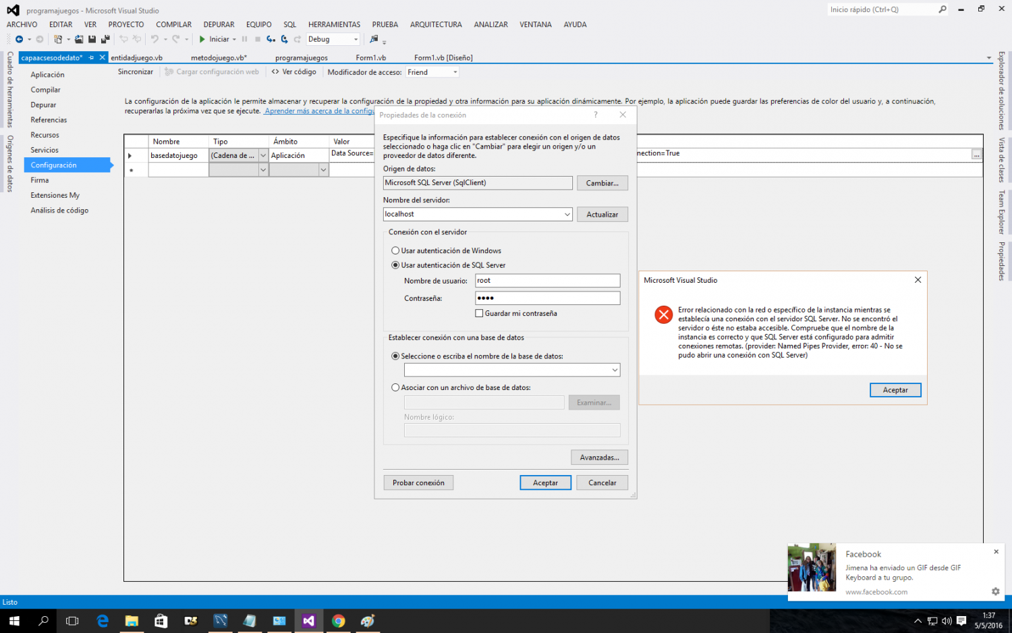
Task: Select Usar autenticación de Windows option
Action: click(395, 250)
